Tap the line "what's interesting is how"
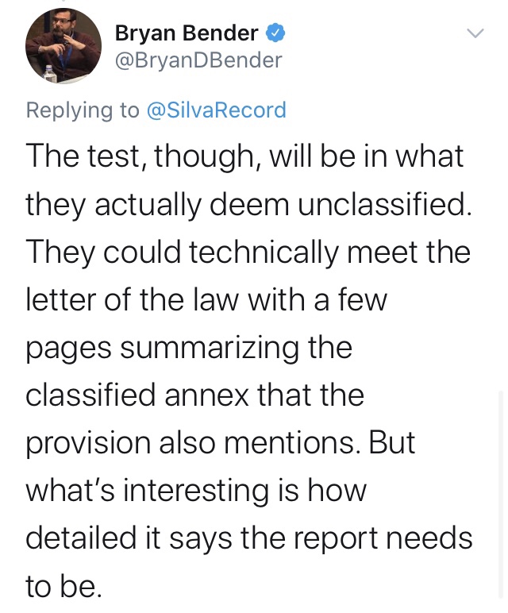 [x=196, y=491]
